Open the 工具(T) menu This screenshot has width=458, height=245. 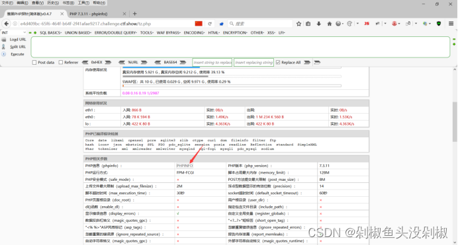click(83, 3)
